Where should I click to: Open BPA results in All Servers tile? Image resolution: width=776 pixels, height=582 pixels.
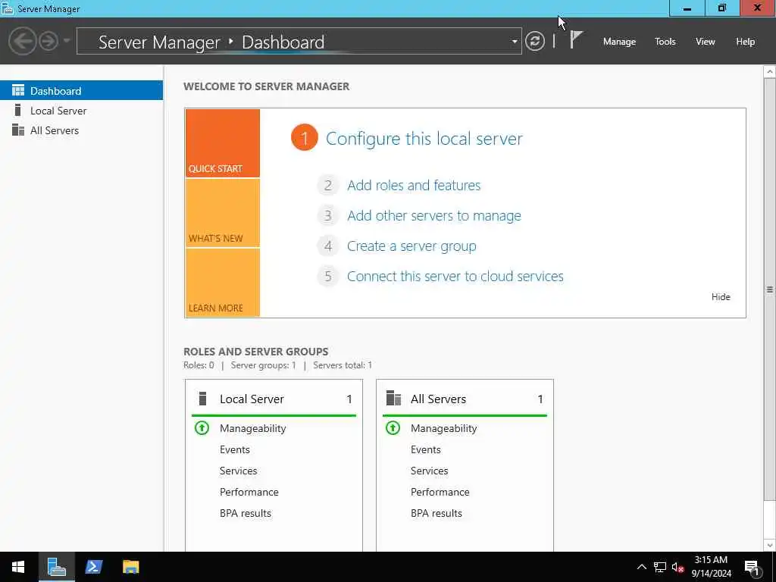point(436,513)
